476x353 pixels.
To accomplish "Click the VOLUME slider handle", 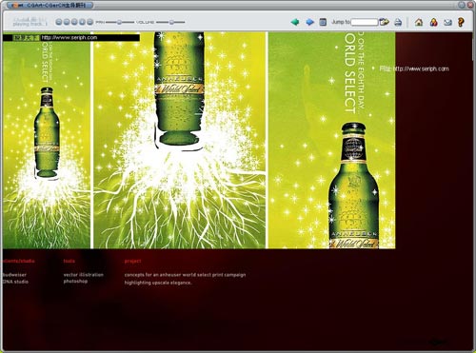I will (x=171, y=22).
